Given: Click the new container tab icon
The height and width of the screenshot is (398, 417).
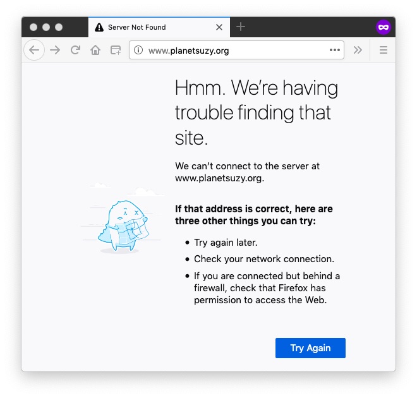Looking at the screenshot, I should (116, 50).
